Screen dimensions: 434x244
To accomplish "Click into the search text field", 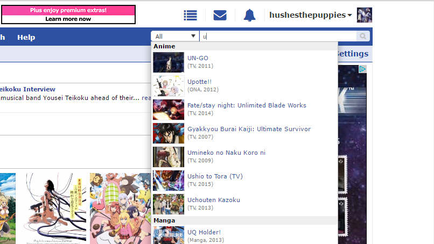I will pos(278,36).
